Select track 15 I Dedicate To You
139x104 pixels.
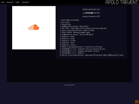(x=83, y=49)
